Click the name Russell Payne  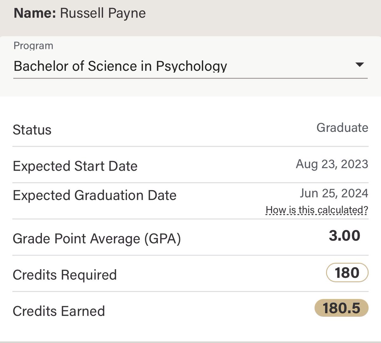coord(103,13)
